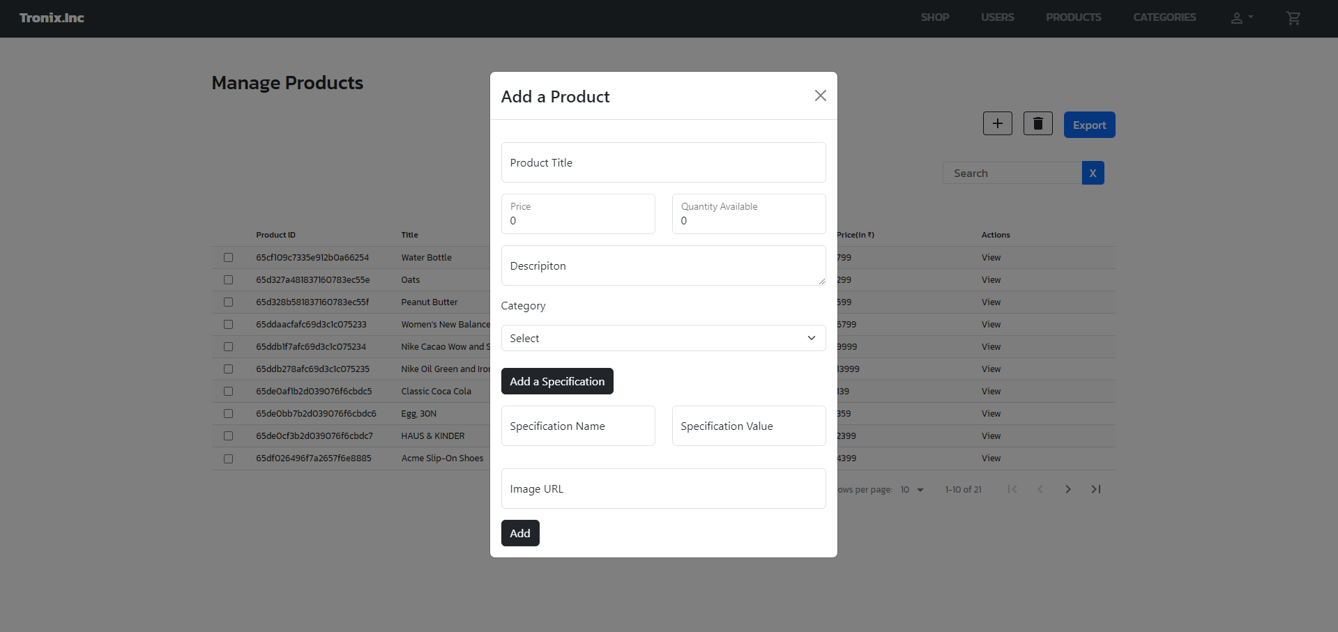Click product ID 65cf109c7335e912b0a66254
Viewport: 1338px width, 632px height.
tap(312, 257)
